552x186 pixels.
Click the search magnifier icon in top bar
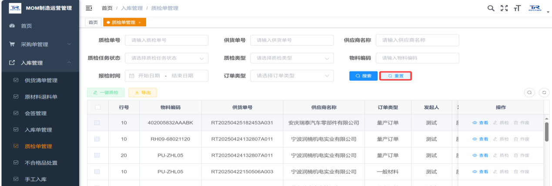point(491,8)
